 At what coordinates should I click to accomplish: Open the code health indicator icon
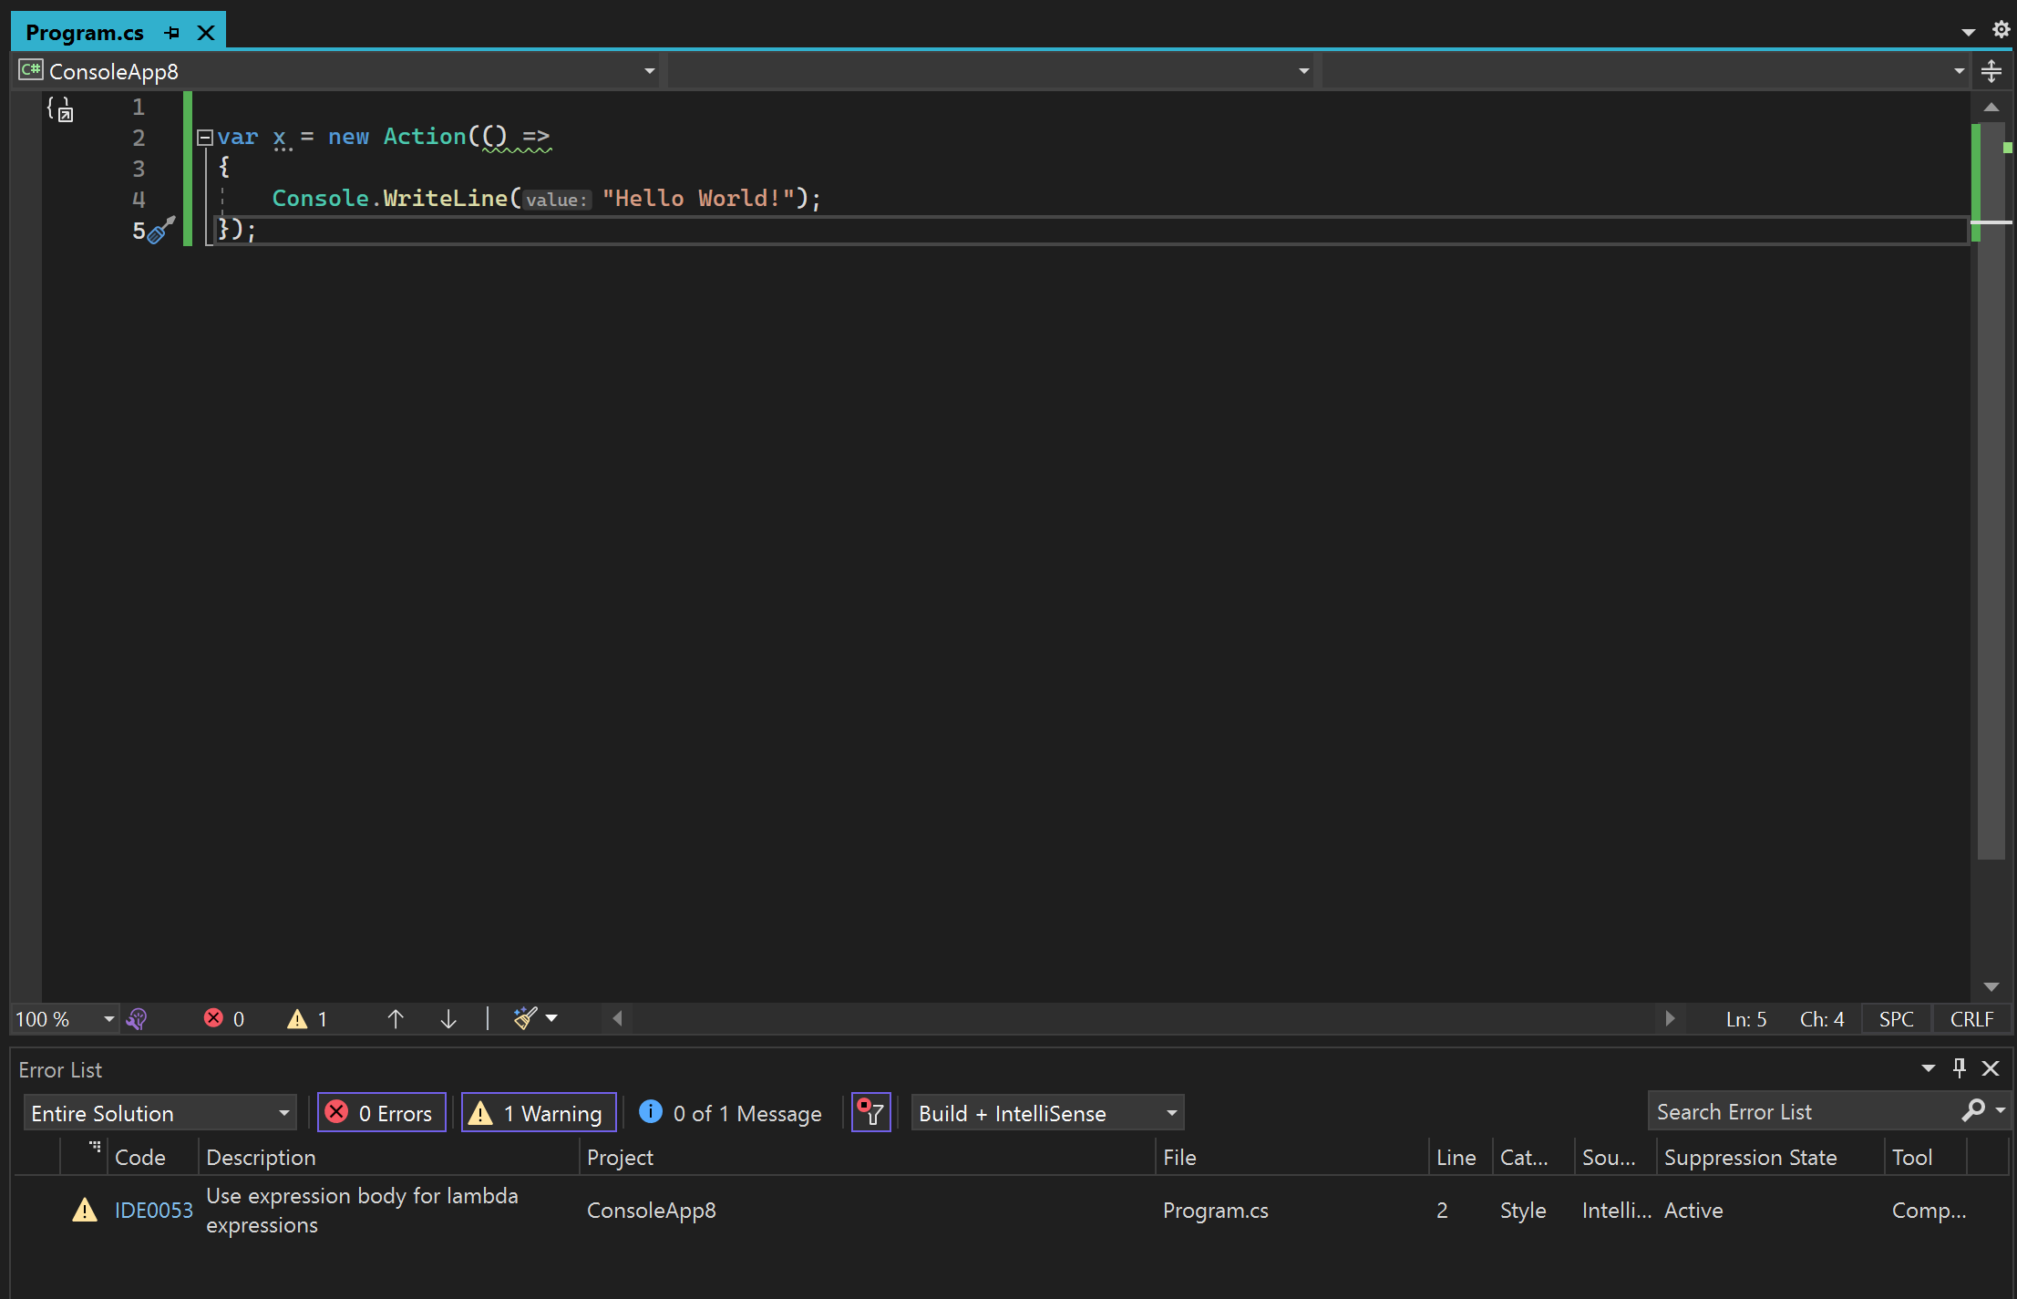coord(137,1018)
